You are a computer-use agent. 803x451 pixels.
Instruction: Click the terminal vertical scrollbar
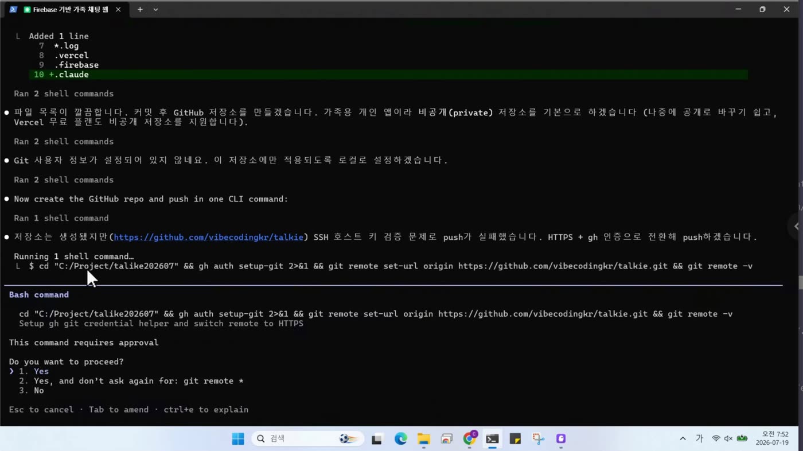[800, 283]
